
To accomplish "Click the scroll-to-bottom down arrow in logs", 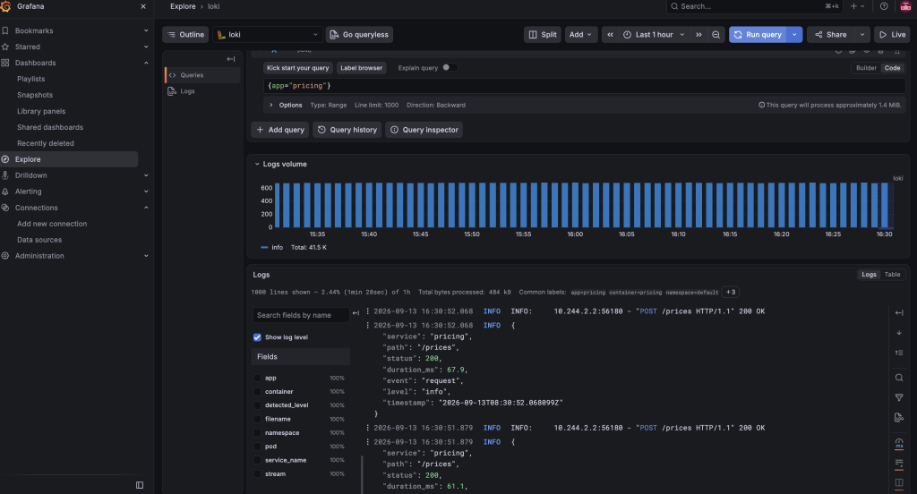I will pyautogui.click(x=899, y=333).
